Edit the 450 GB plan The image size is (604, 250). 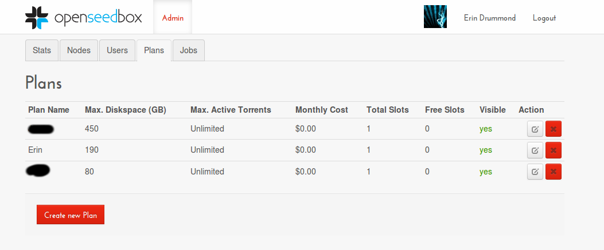(535, 129)
